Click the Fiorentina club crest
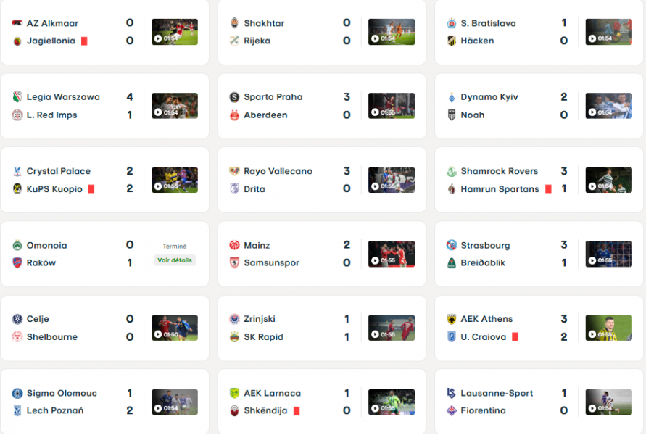 coord(452,410)
